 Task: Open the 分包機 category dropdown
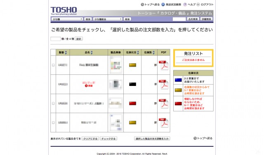click(67, 19)
